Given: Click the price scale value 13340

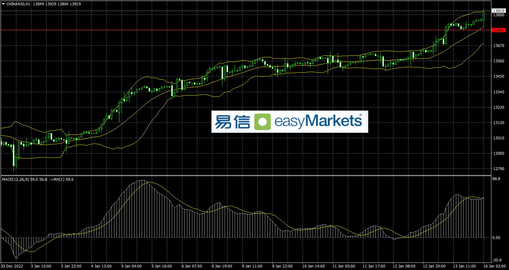Looking at the screenshot, I should click(x=499, y=92).
